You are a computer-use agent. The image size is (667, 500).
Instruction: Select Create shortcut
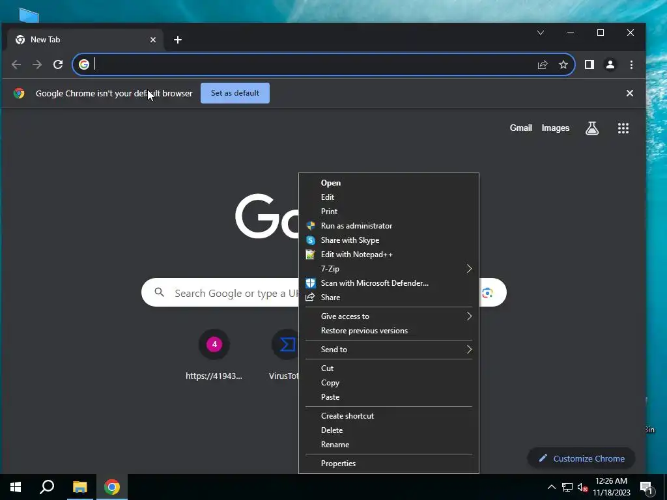click(389, 416)
